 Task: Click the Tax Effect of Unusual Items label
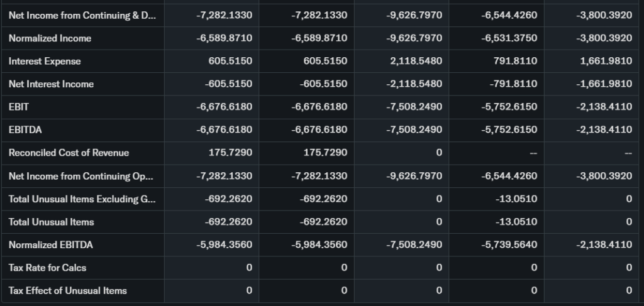[68, 290]
